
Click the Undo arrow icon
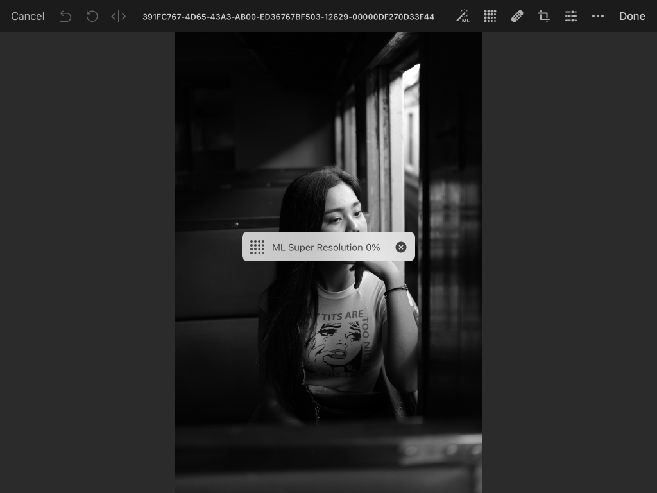tap(65, 16)
